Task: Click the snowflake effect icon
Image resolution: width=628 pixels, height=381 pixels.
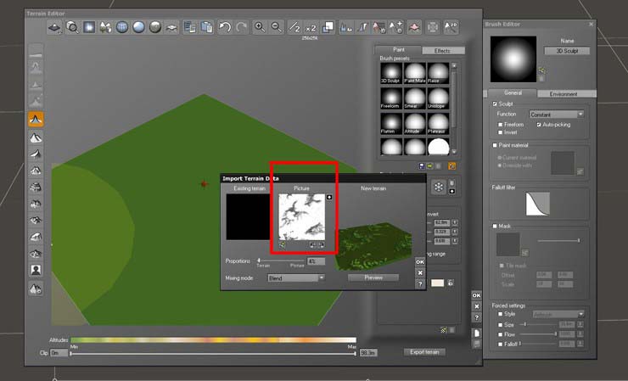Action: point(439,187)
